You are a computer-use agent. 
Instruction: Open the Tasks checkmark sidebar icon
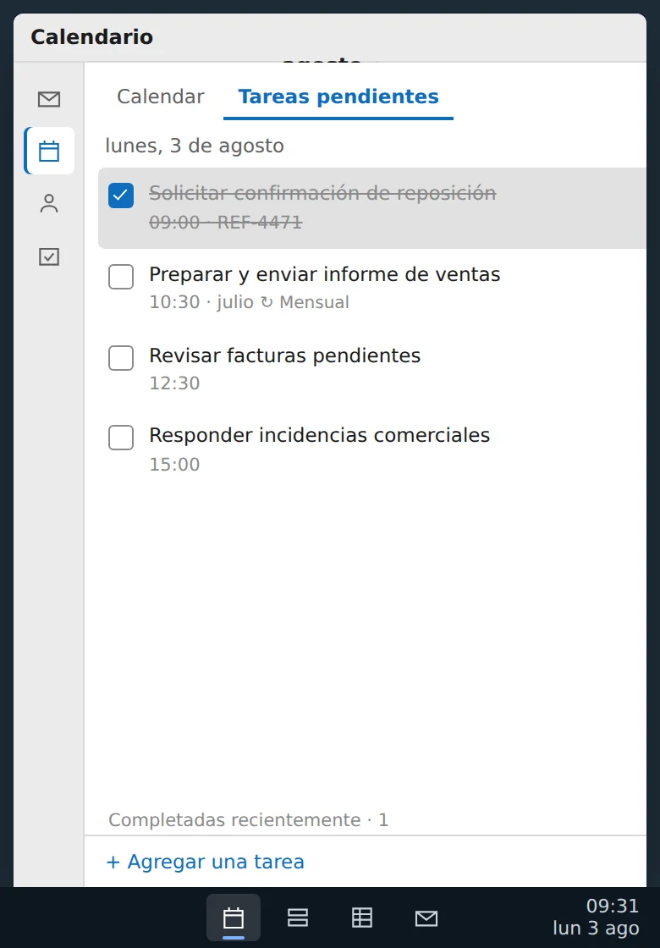[49, 257]
